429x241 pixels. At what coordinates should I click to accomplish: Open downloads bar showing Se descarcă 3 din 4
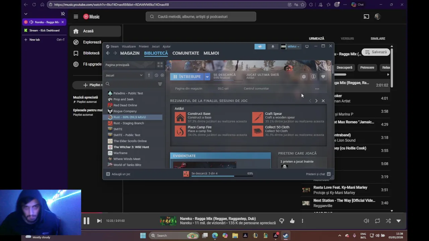pyautogui.click(x=218, y=174)
